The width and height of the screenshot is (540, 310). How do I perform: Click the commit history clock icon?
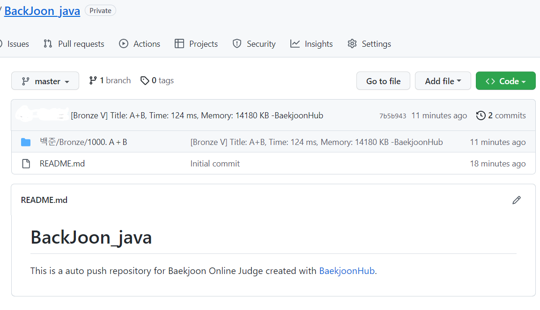click(481, 115)
